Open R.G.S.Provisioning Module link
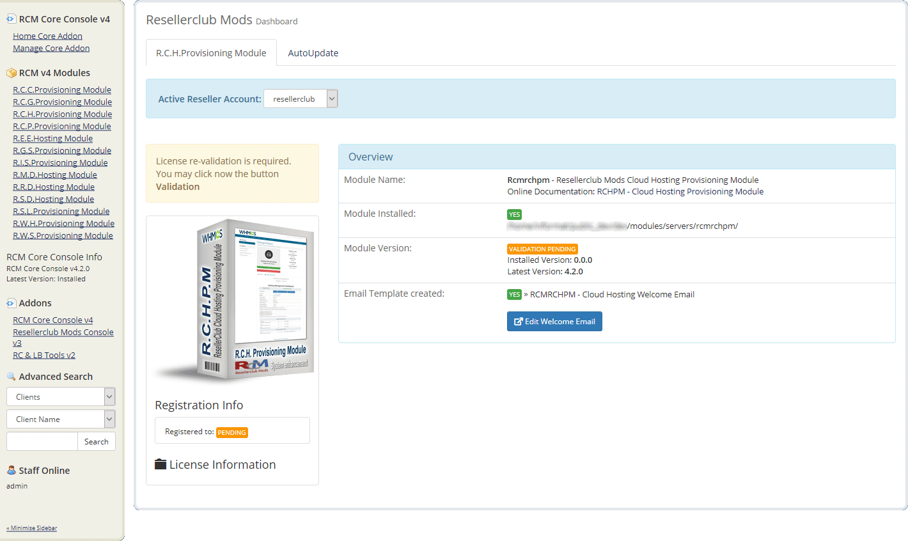Image resolution: width=908 pixels, height=541 pixels. [62, 150]
